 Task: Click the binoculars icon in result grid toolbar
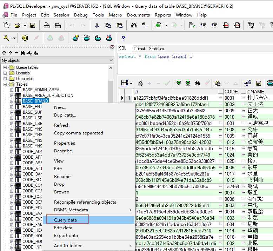coord(197,83)
